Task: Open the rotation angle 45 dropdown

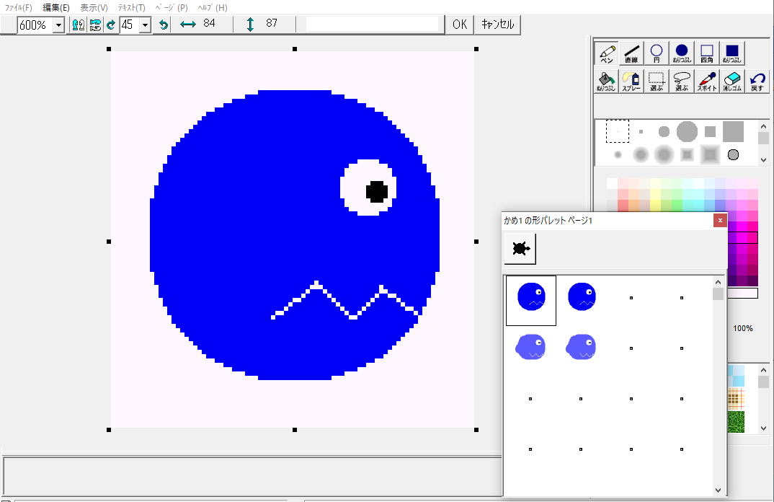Action: [x=145, y=25]
